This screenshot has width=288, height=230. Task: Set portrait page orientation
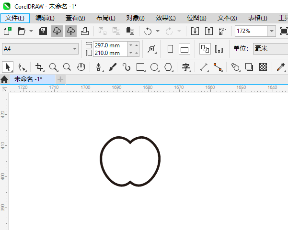170,49
